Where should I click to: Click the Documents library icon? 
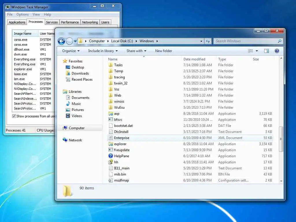[68, 98]
